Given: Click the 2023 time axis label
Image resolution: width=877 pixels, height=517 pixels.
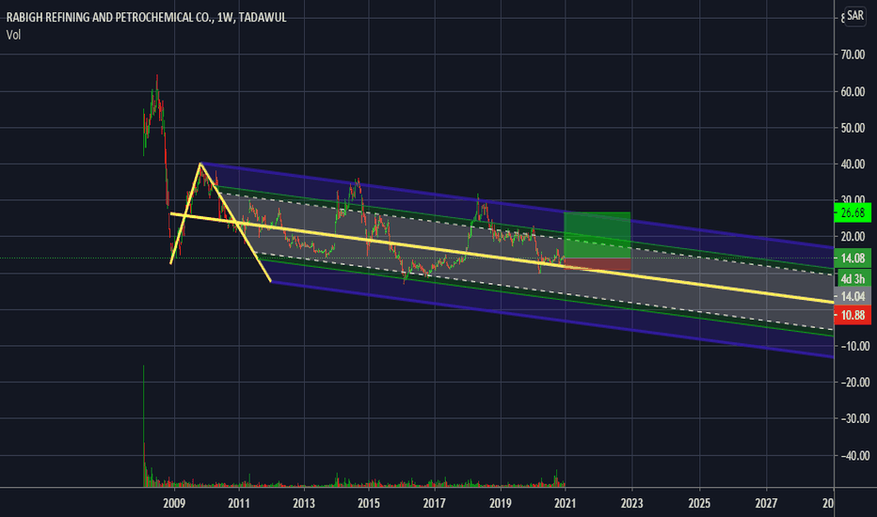Looking at the screenshot, I should click(632, 504).
